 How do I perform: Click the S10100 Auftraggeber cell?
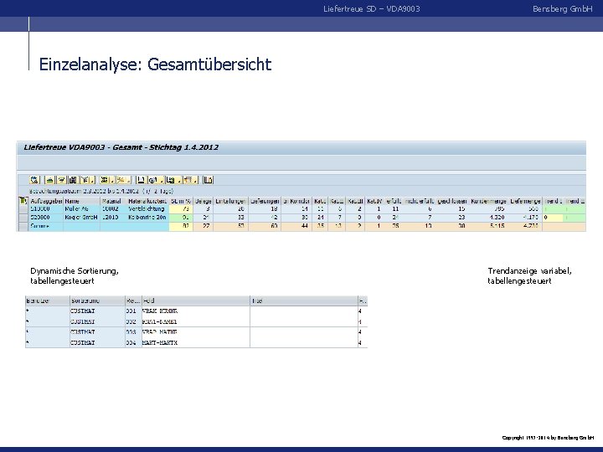46,208
